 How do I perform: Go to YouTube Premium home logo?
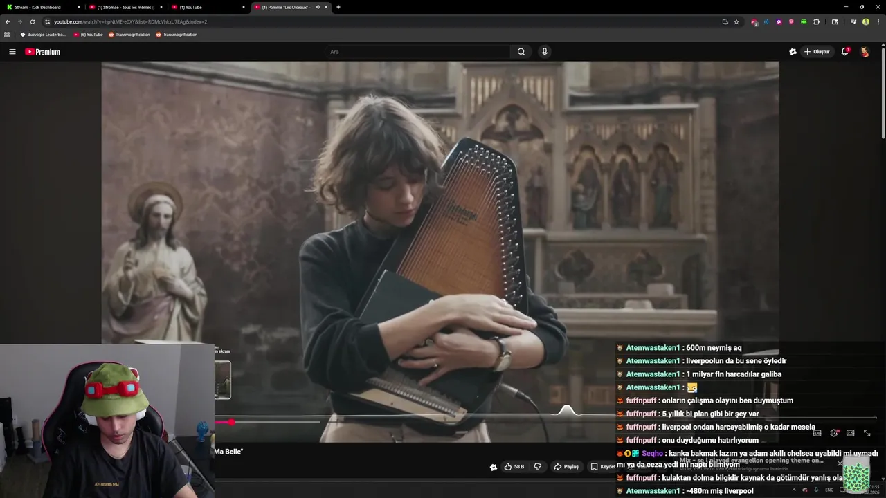point(43,52)
